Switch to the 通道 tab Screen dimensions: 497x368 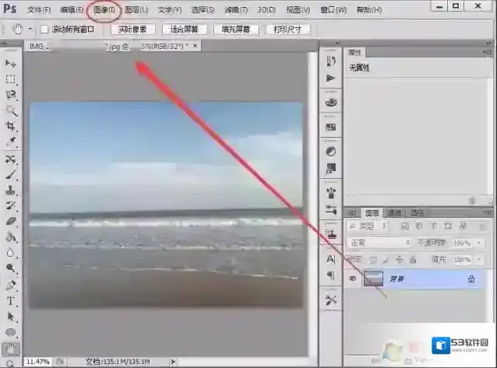395,212
